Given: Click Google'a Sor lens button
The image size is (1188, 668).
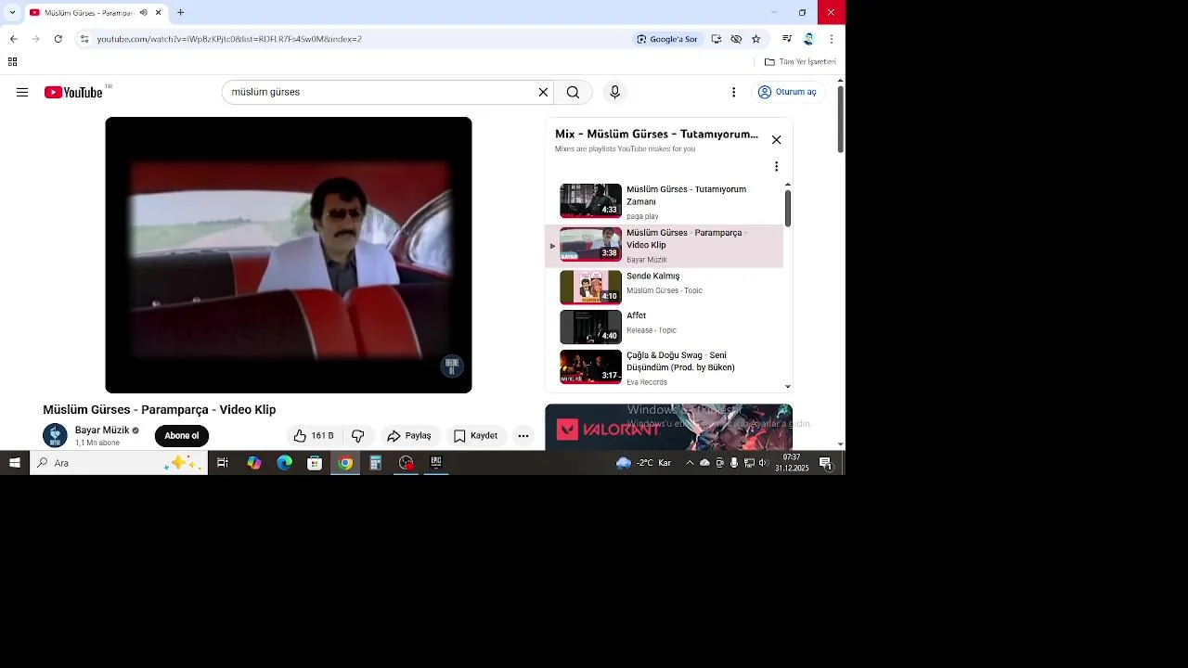Looking at the screenshot, I should click(666, 39).
